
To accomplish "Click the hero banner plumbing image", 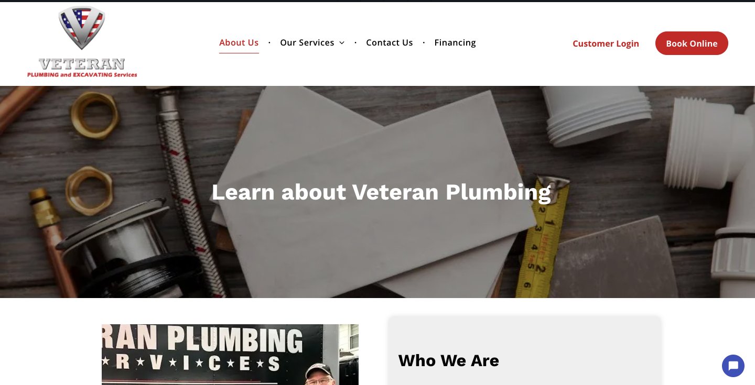I will click(377, 192).
